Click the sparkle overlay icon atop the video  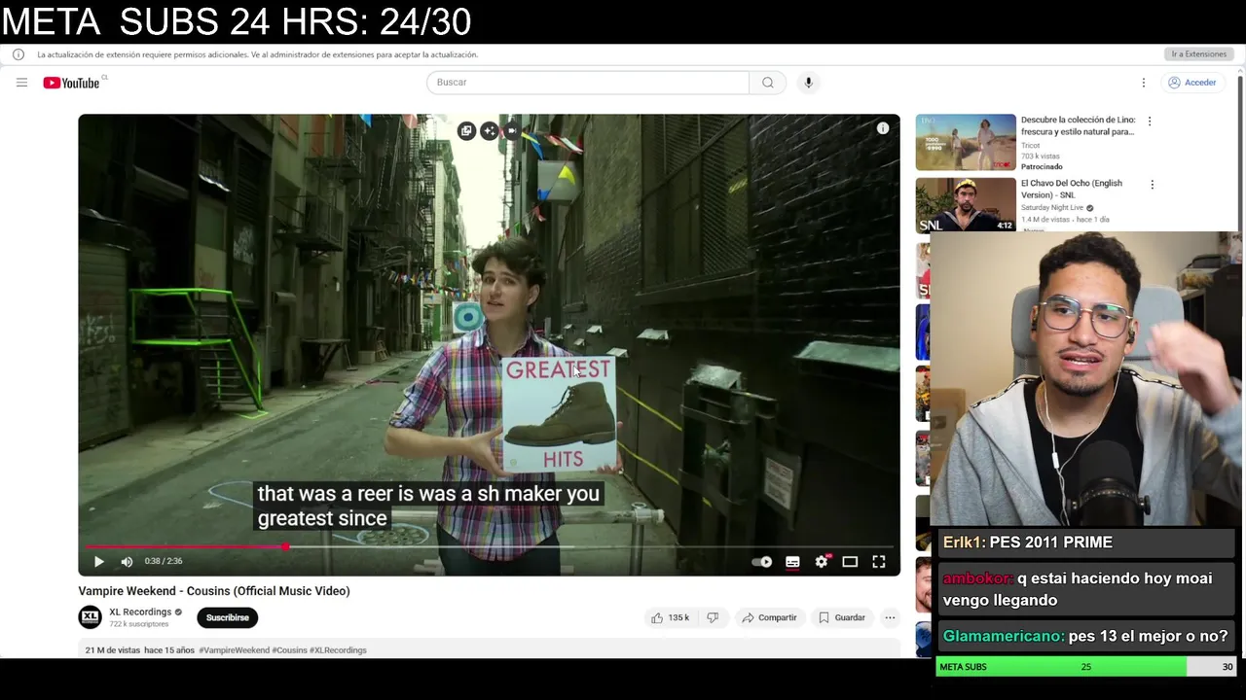point(489,130)
